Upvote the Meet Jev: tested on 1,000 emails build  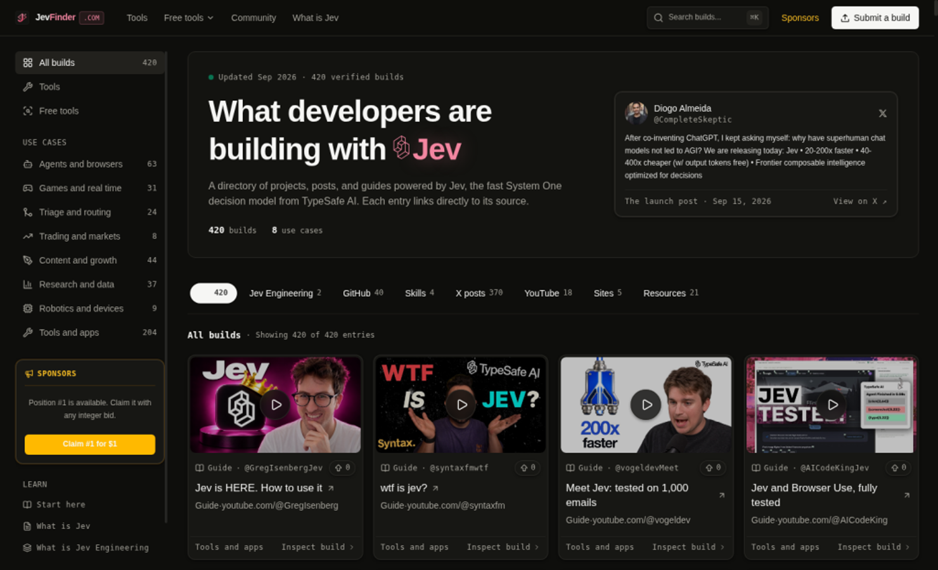click(714, 468)
